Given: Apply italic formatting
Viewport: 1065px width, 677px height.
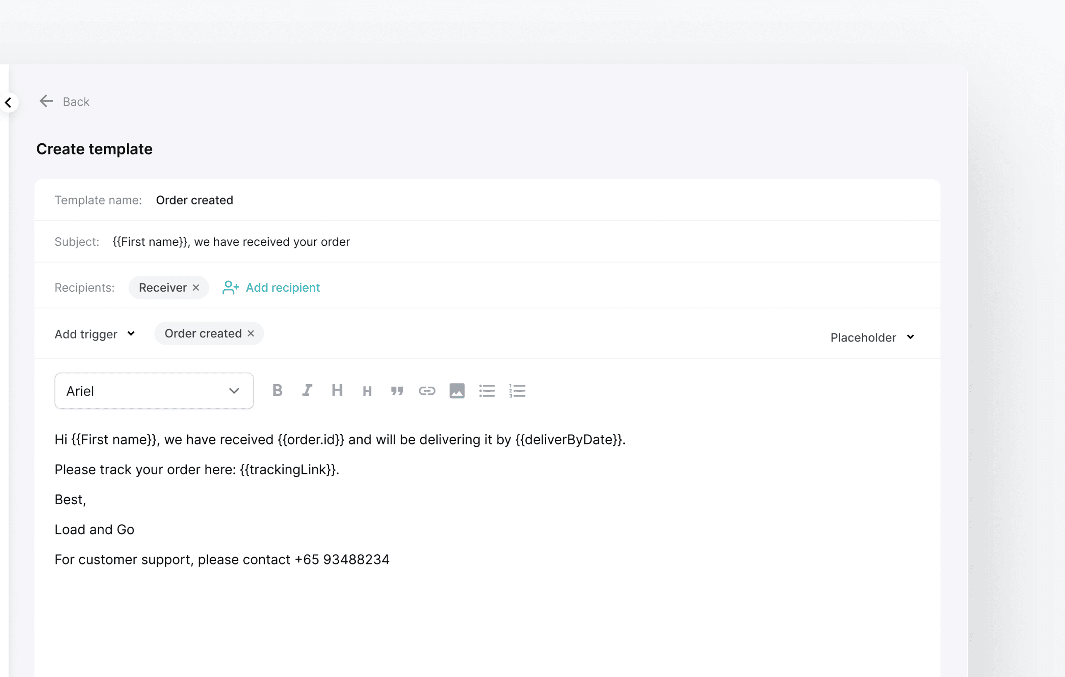Looking at the screenshot, I should click(307, 391).
